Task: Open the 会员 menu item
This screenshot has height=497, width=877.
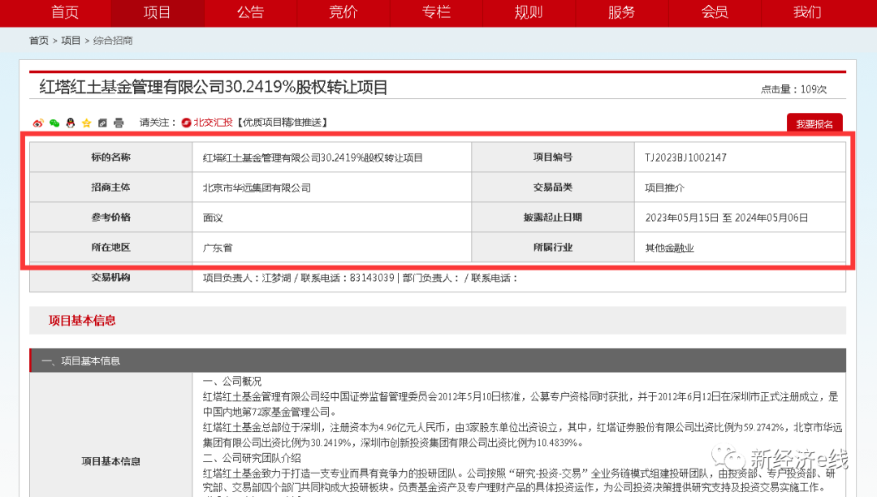Action: [715, 12]
